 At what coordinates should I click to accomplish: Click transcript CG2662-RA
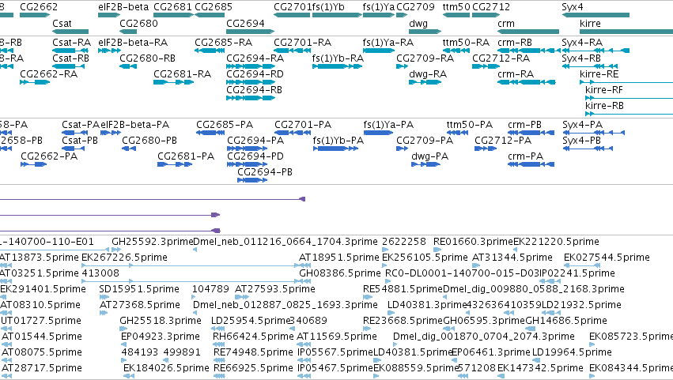coord(35,82)
